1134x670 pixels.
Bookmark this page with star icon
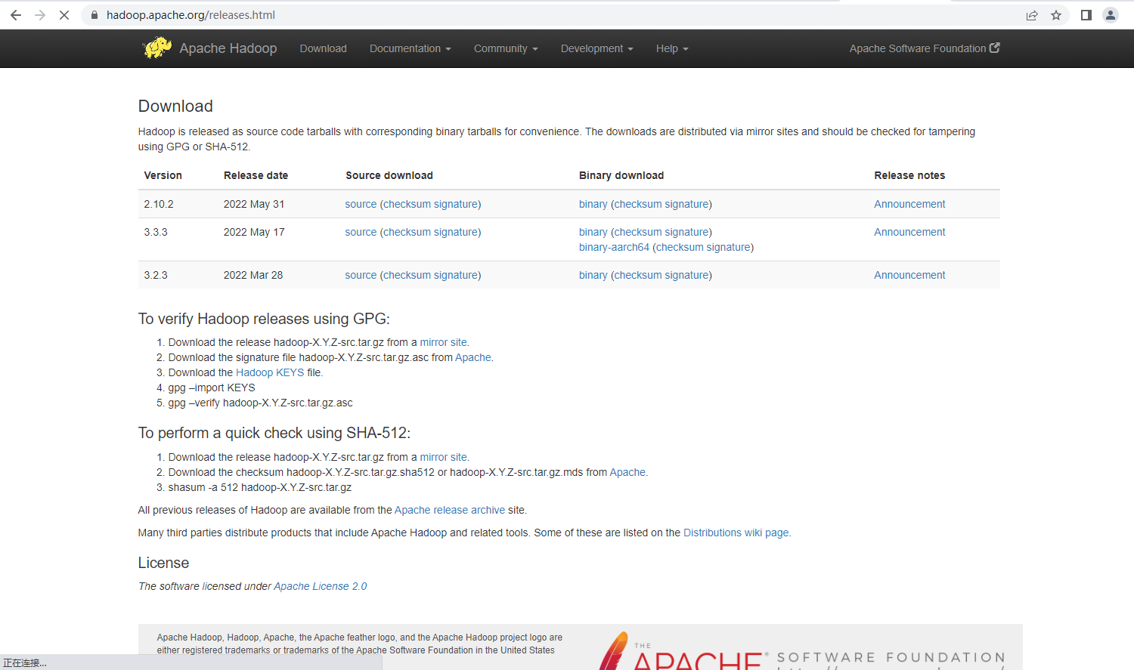(x=1056, y=15)
